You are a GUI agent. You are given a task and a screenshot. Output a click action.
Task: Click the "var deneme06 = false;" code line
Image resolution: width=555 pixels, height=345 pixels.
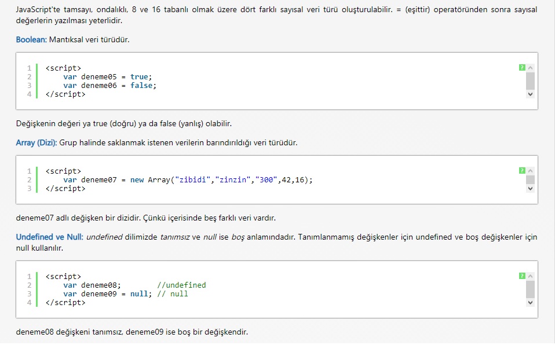(109, 85)
